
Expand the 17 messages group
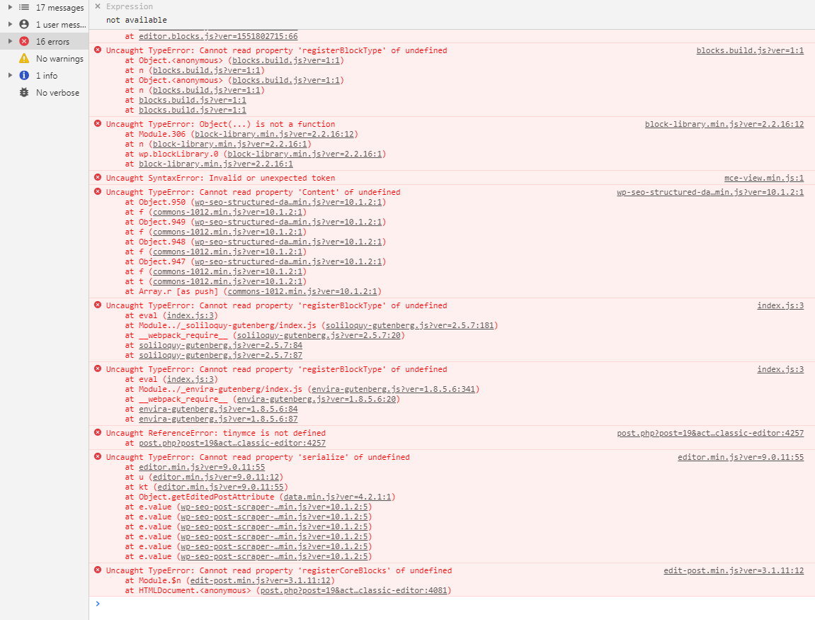point(9,7)
